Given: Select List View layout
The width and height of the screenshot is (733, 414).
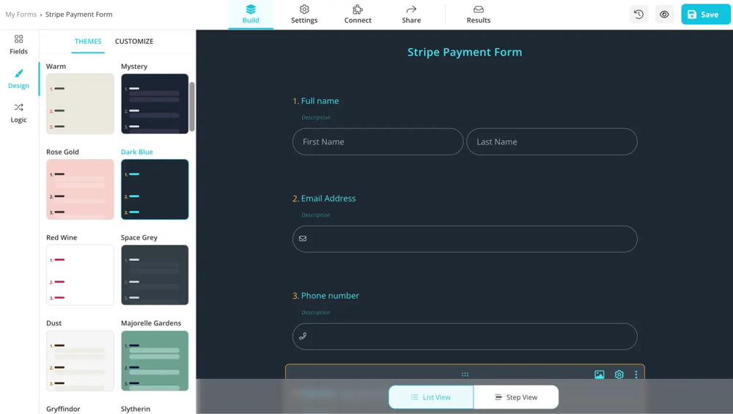Looking at the screenshot, I should [431, 397].
